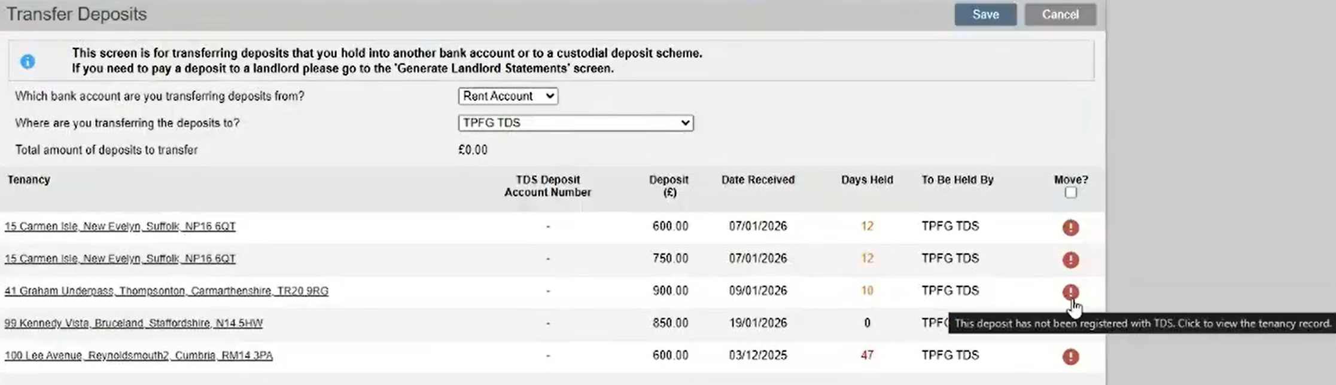Screen dimensions: 1336x385
Task: Click the £0.00 total amount value
Action: [x=473, y=150]
